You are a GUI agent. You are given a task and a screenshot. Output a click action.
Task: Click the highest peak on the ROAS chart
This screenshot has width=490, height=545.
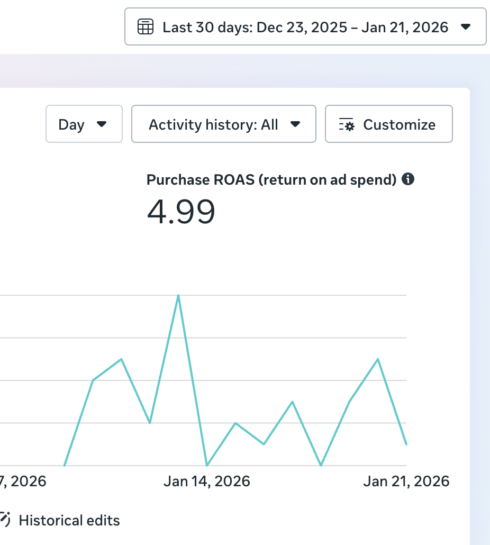(x=178, y=296)
